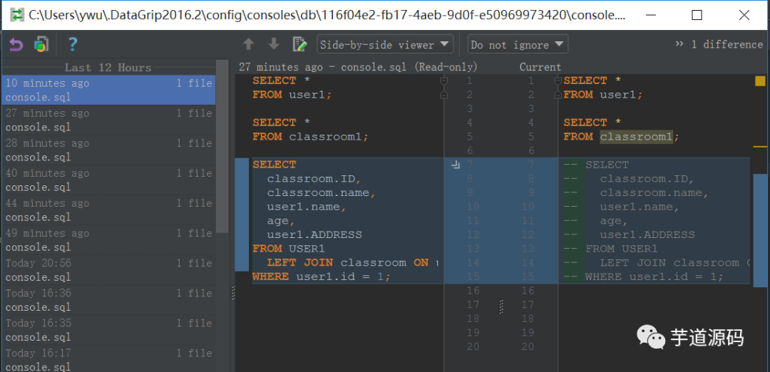Click the accept-change arrow icon at line 7

click(x=455, y=165)
